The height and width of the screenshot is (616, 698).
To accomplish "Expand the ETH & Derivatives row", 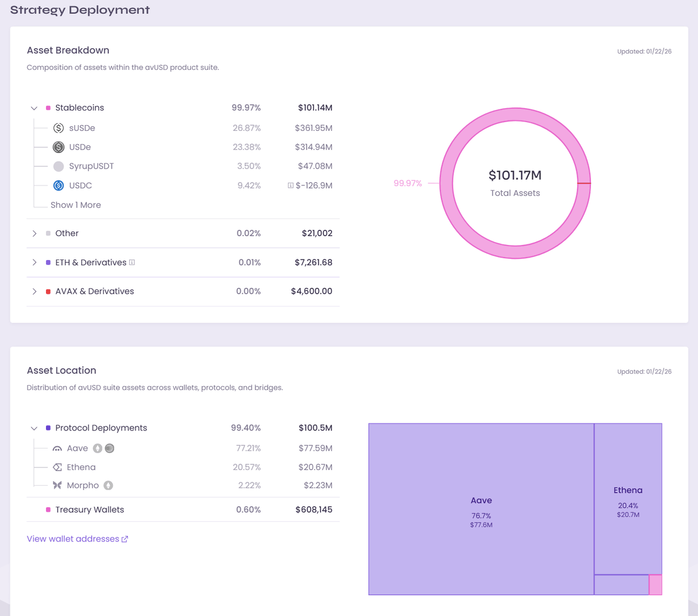I will click(x=34, y=262).
